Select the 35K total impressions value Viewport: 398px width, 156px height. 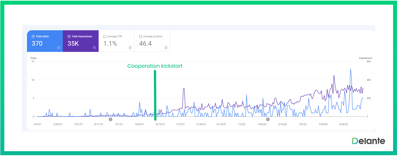tap(73, 44)
